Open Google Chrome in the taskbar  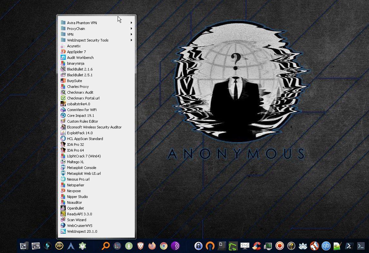tap(164, 246)
